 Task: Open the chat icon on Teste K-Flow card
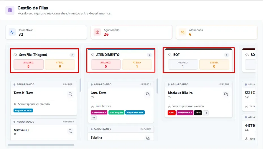click(71, 94)
